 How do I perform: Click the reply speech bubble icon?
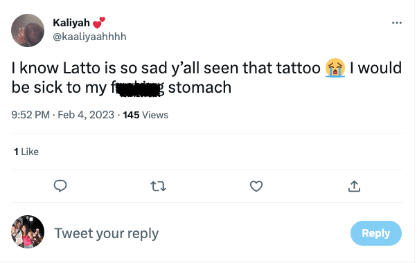click(60, 185)
